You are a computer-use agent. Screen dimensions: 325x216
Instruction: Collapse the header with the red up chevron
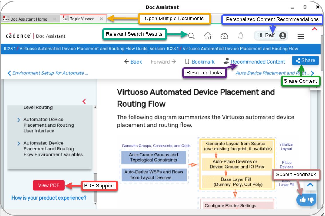click(314, 29)
